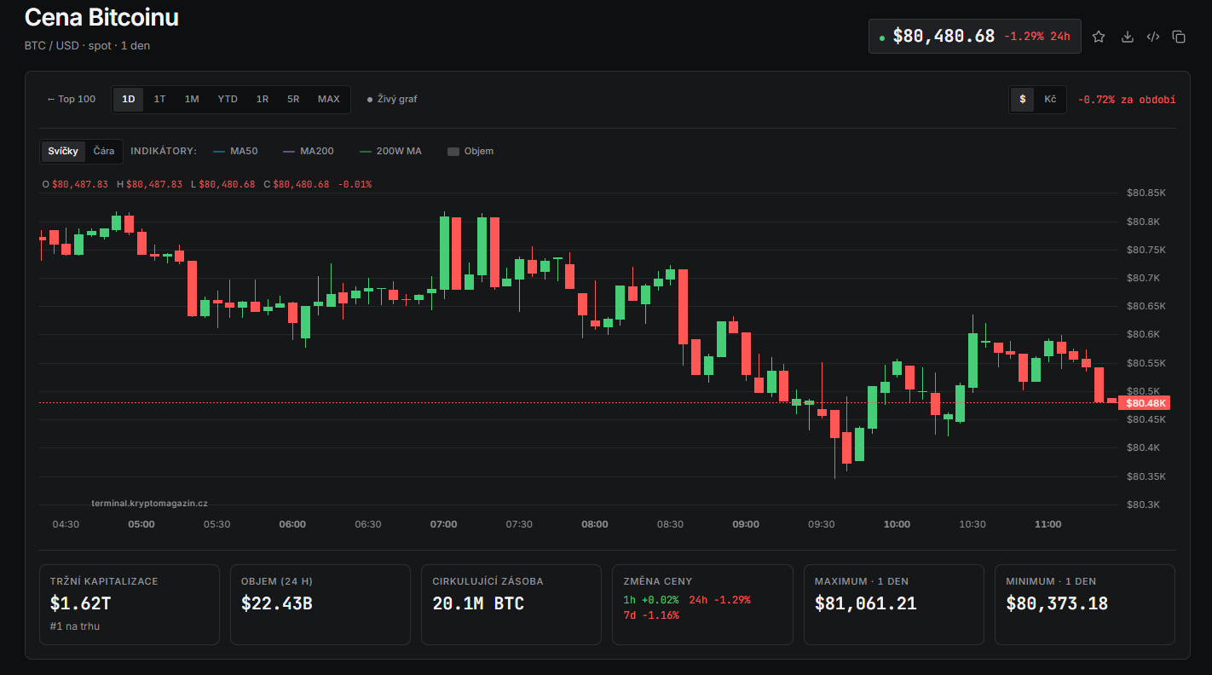The image size is (1212, 675).
Task: Click the -0.72% za období text
Action: click(x=1126, y=100)
